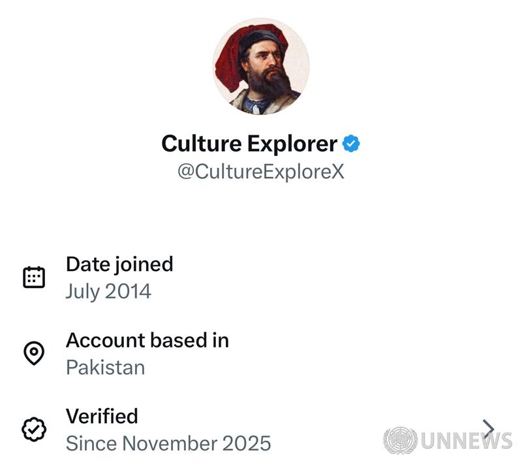The image size is (522, 463).
Task: Select the "Account based in" label
Action: point(147,340)
